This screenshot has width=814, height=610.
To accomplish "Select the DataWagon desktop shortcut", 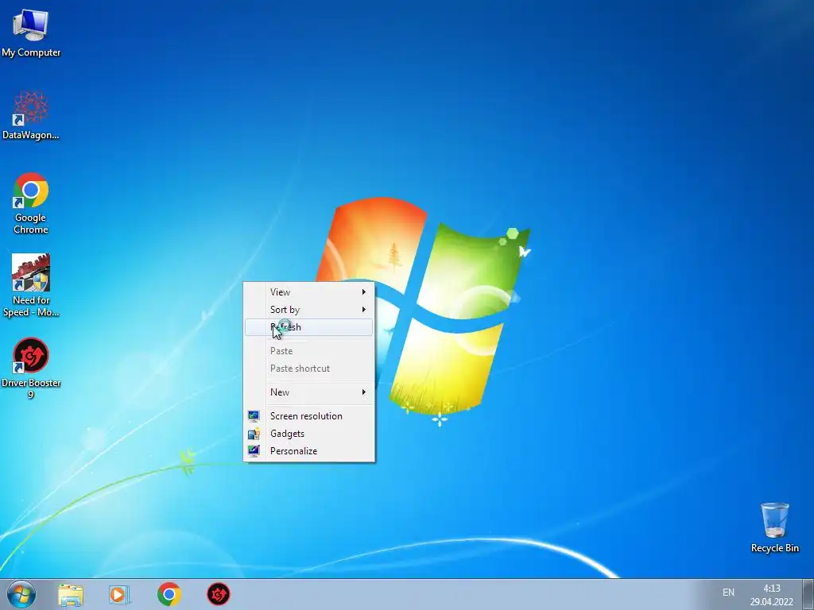I will [x=31, y=115].
